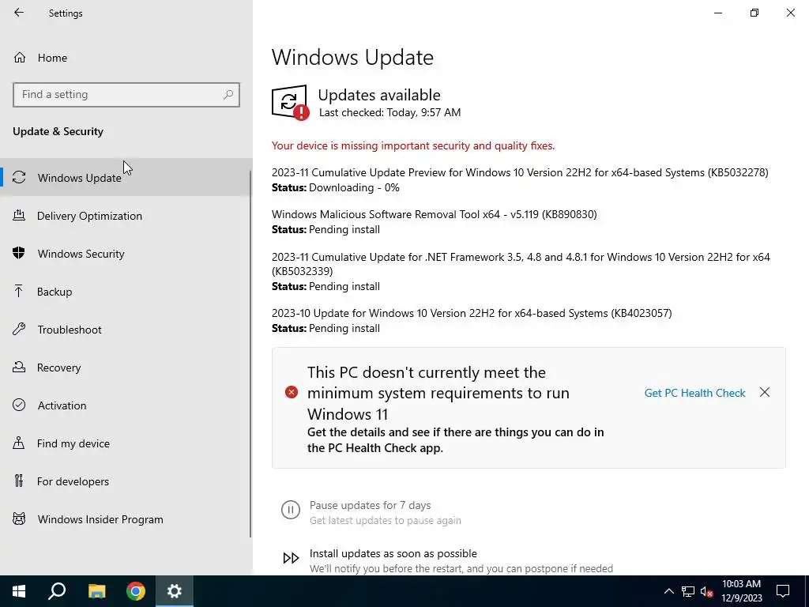Screen dimensions: 809x607
Task: Click Pause updates for 7 days
Action: coord(370,505)
